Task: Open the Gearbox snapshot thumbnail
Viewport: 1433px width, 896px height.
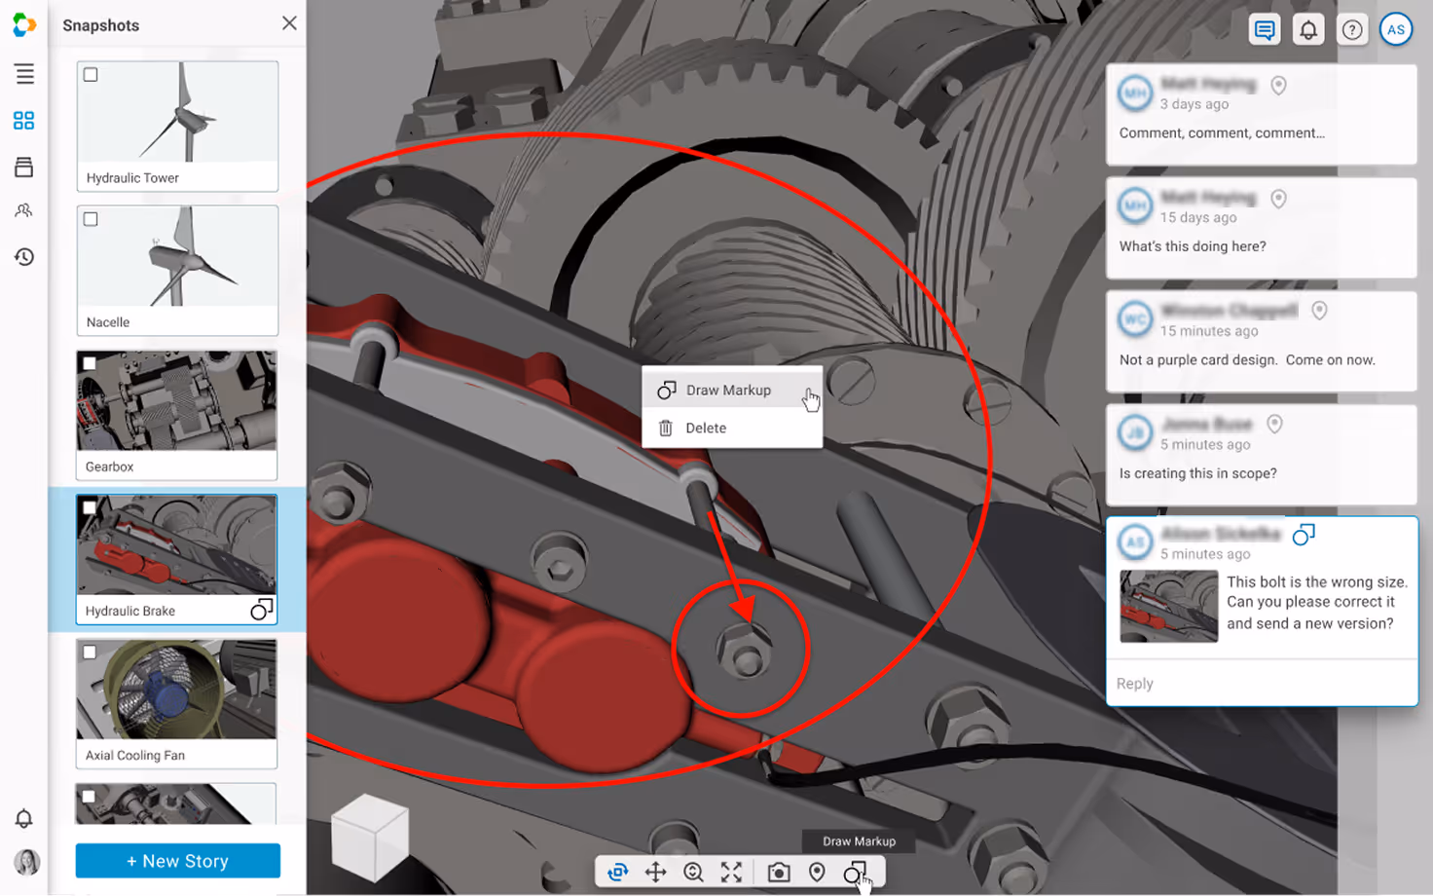Action: 177,401
